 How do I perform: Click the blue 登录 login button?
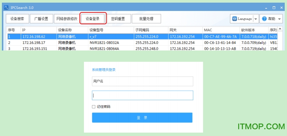[142, 118]
